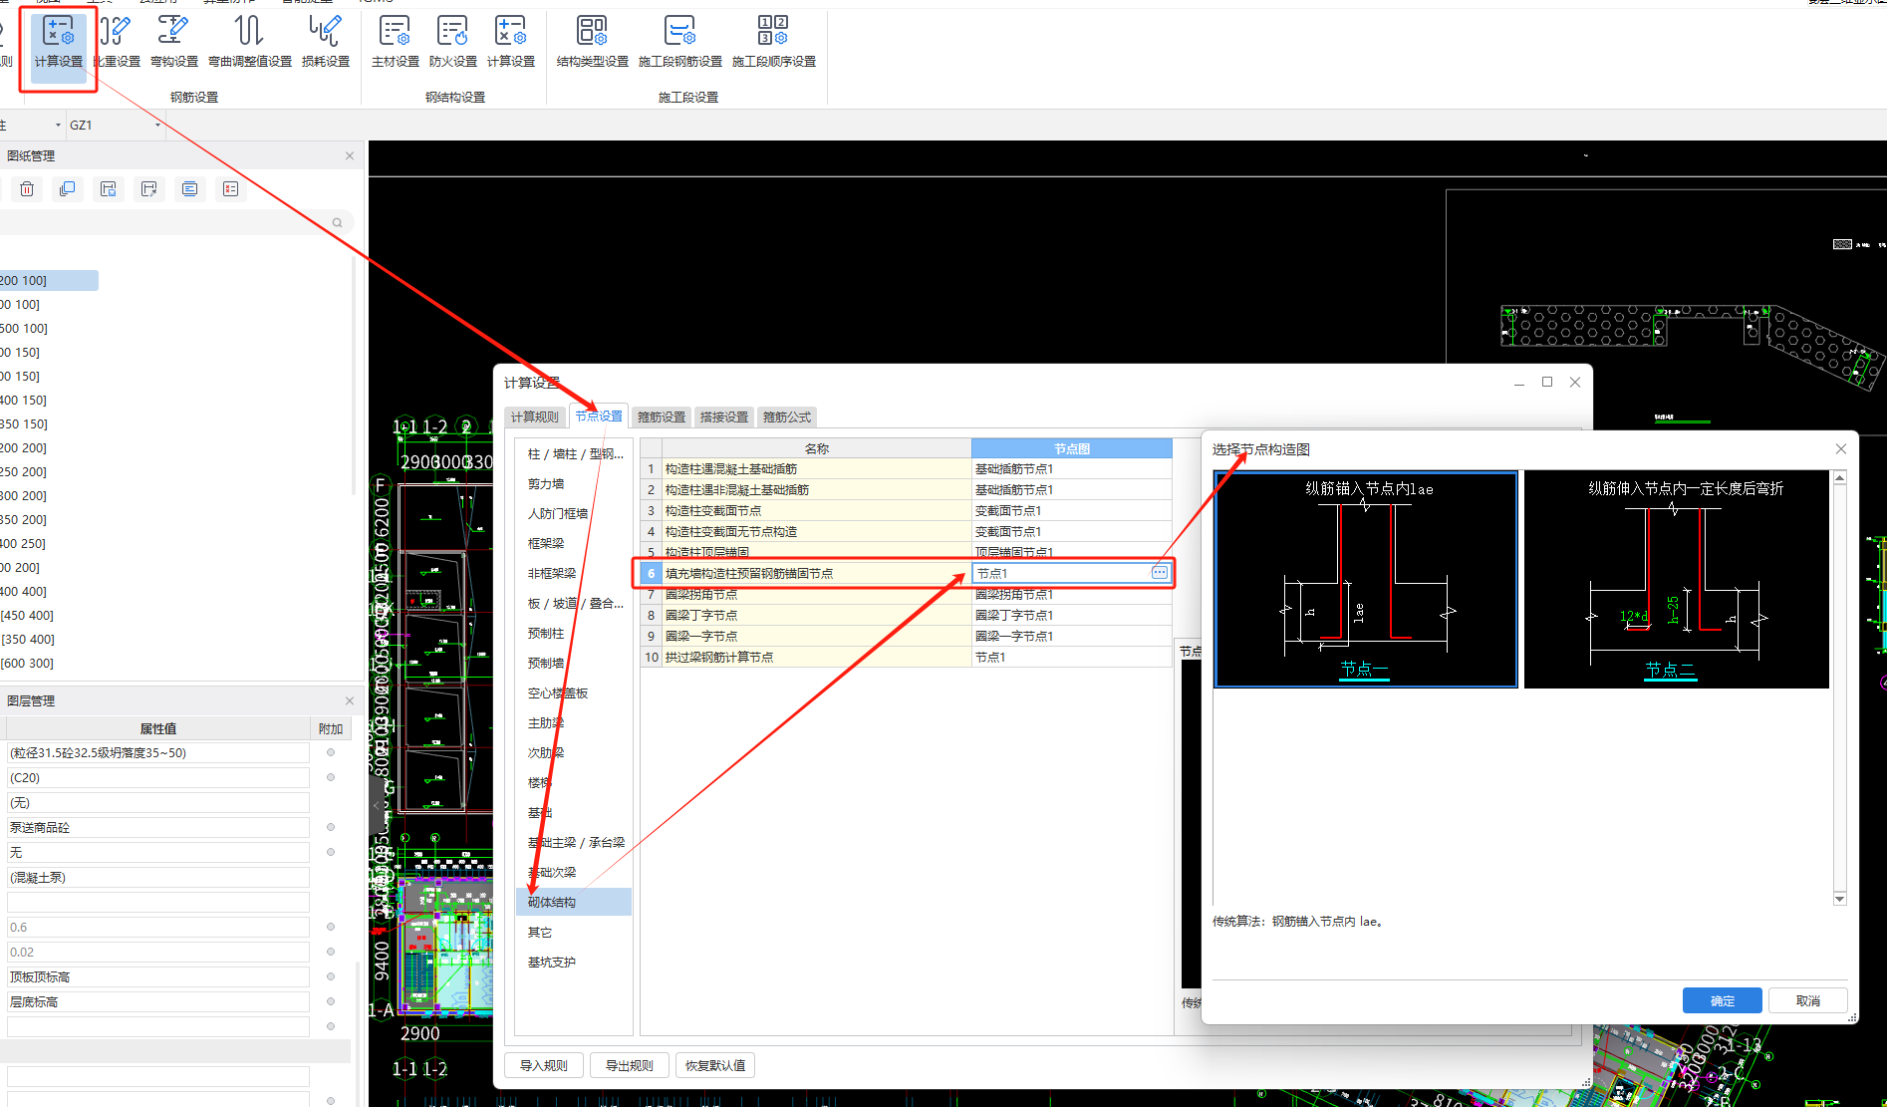Image resolution: width=1887 pixels, height=1107 pixels.
Task: Click the edit drawing icon in 图纸管理
Action: click(x=149, y=189)
